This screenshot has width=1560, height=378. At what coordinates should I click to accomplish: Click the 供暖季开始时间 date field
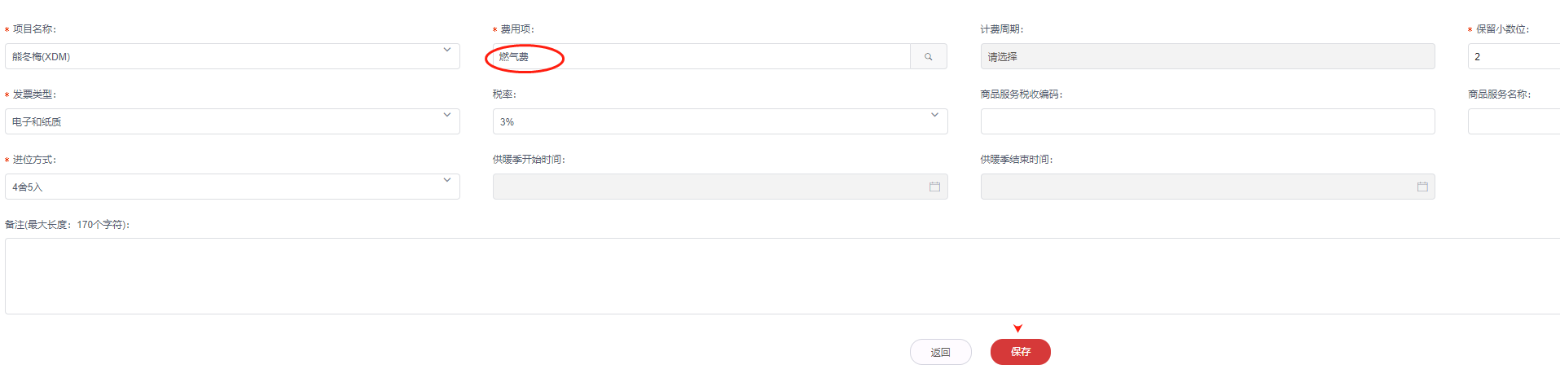[x=707, y=187]
